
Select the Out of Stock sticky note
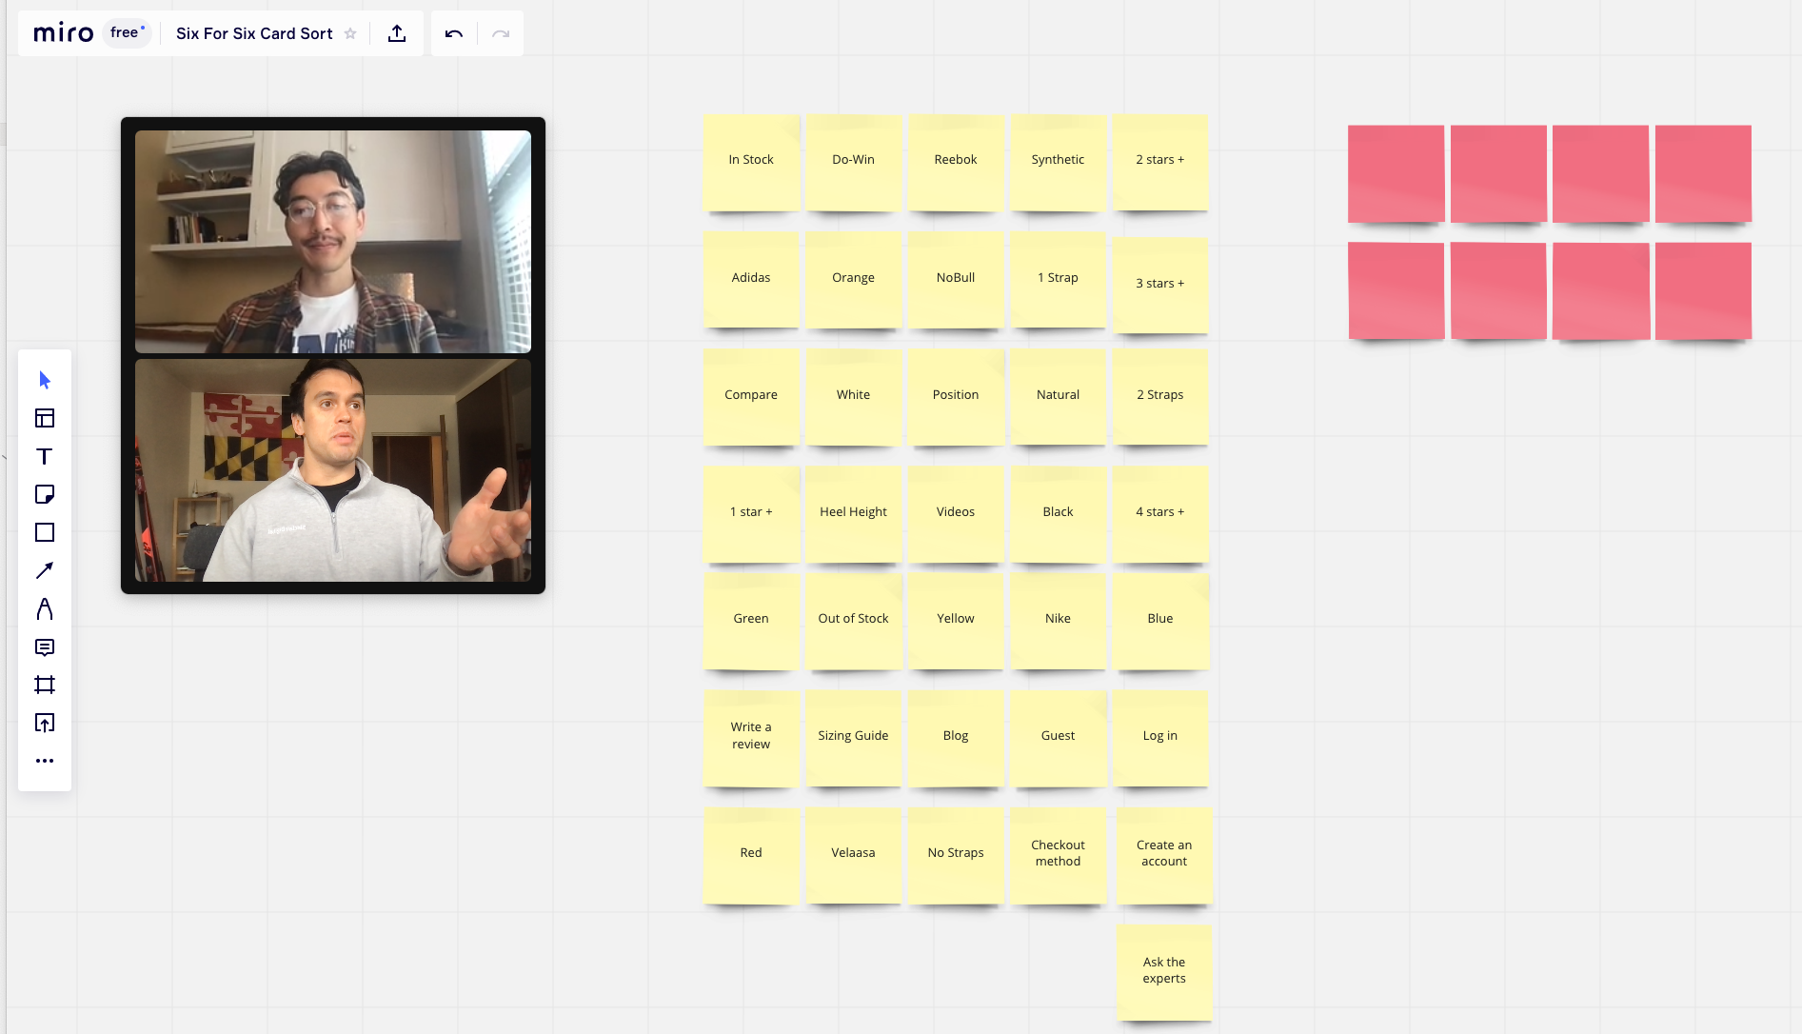pos(854,621)
